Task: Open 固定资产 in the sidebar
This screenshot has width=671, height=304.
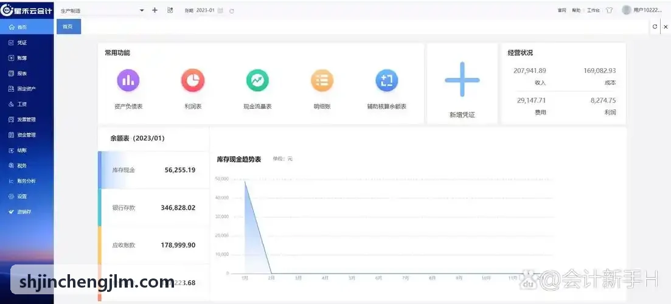Action: coord(27,89)
